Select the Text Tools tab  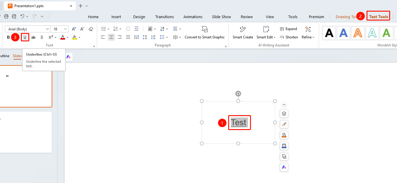(378, 17)
